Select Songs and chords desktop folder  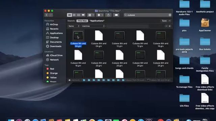tap(184, 61)
